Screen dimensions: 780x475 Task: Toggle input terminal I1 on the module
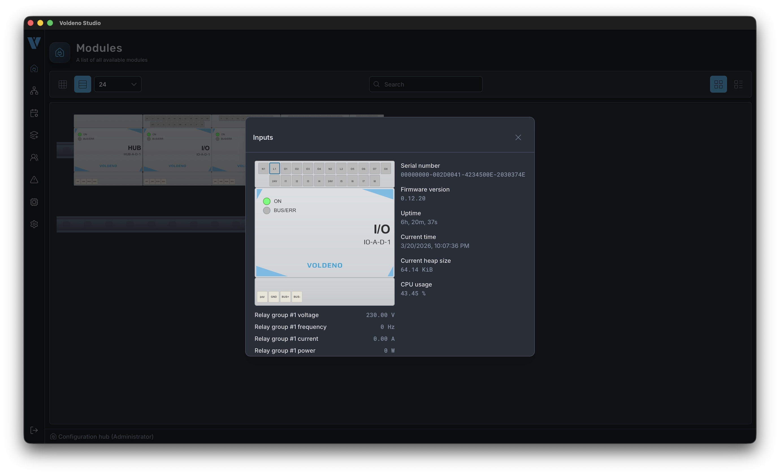click(x=285, y=181)
